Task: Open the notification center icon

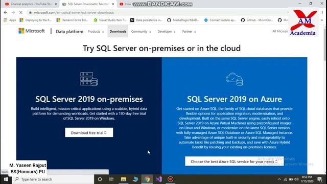Action: pos(320,179)
